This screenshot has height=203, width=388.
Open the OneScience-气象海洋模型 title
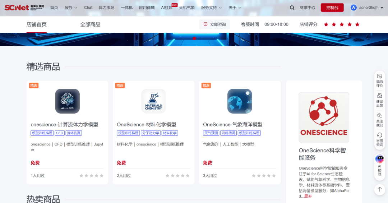[232, 125]
